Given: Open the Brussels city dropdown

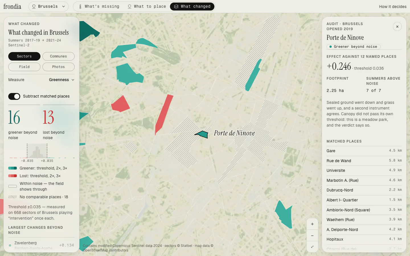Looking at the screenshot, I should point(48,7).
